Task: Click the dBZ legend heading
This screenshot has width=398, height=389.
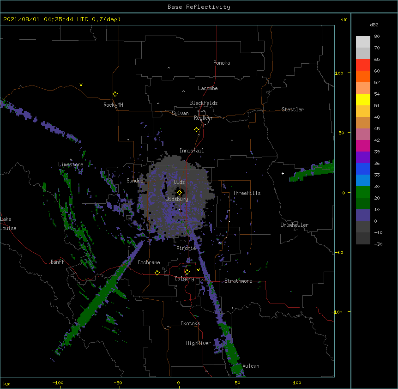Action: pos(374,24)
